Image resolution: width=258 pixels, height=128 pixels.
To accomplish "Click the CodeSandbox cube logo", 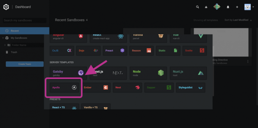I will (x=6, y=7).
